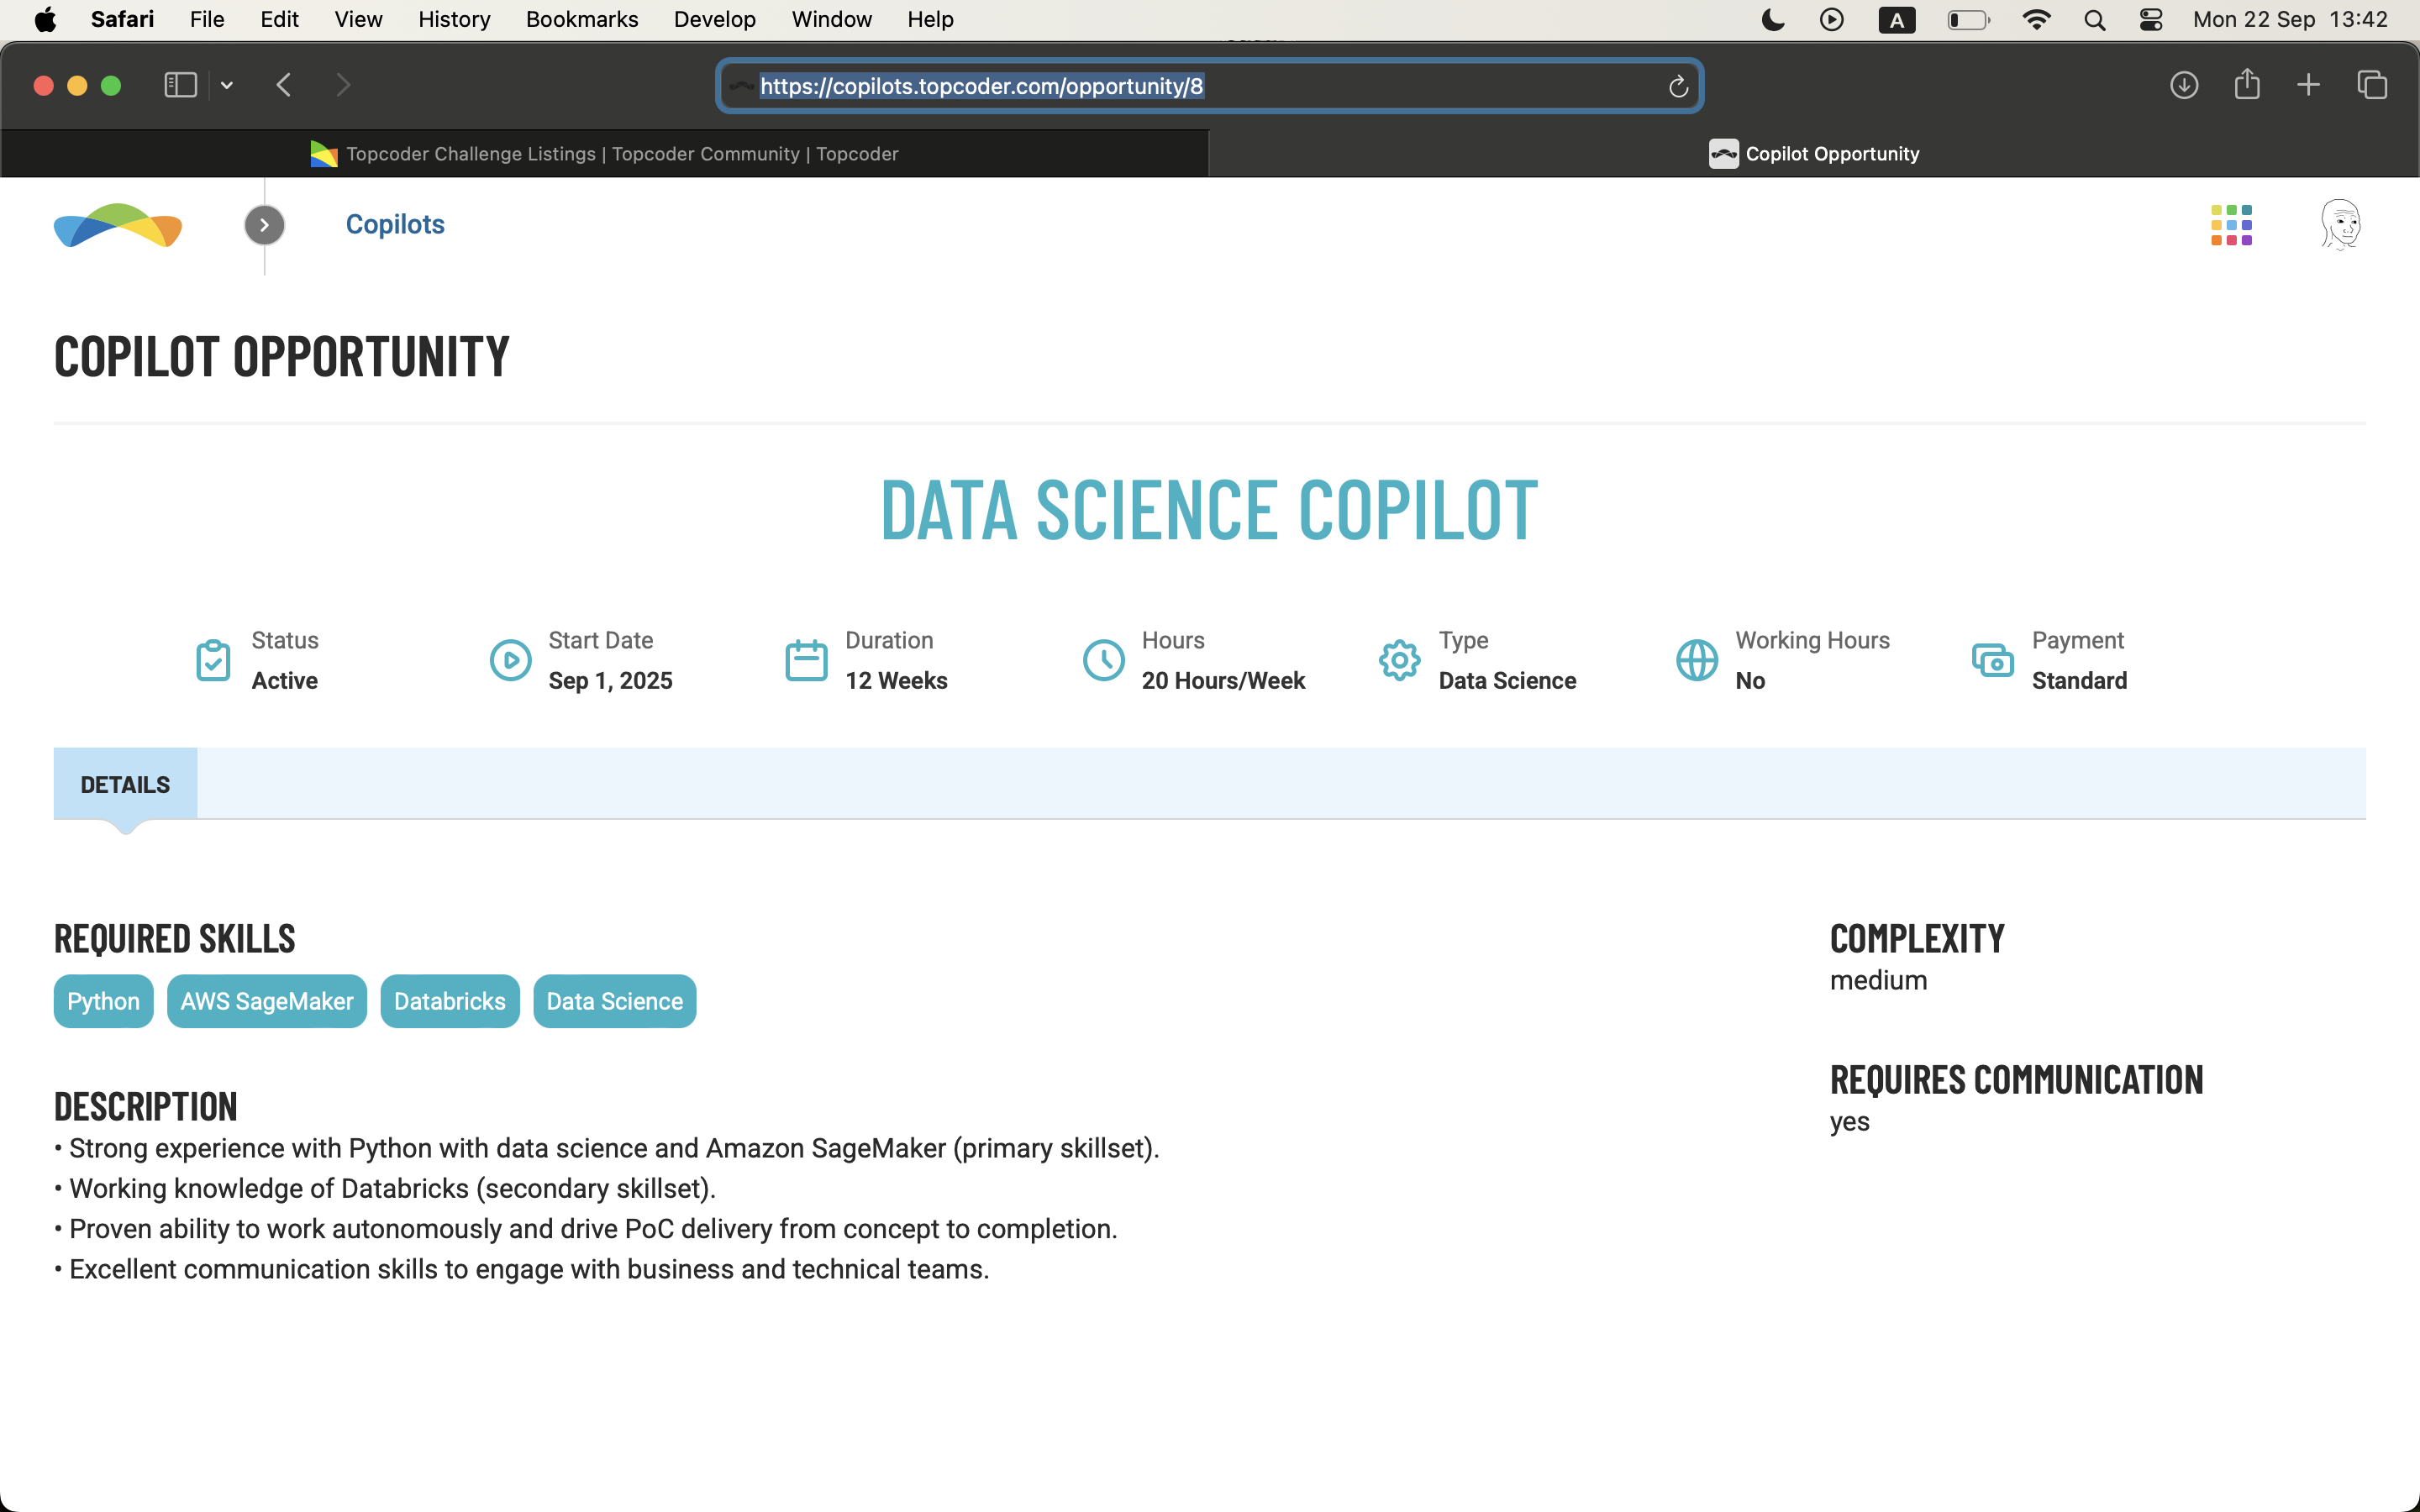Open the History menu
This screenshot has width=2420, height=1512.
(x=454, y=20)
